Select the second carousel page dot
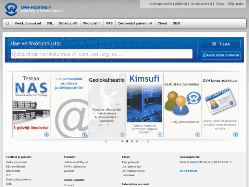The image size is (249, 187). tap(127, 141)
